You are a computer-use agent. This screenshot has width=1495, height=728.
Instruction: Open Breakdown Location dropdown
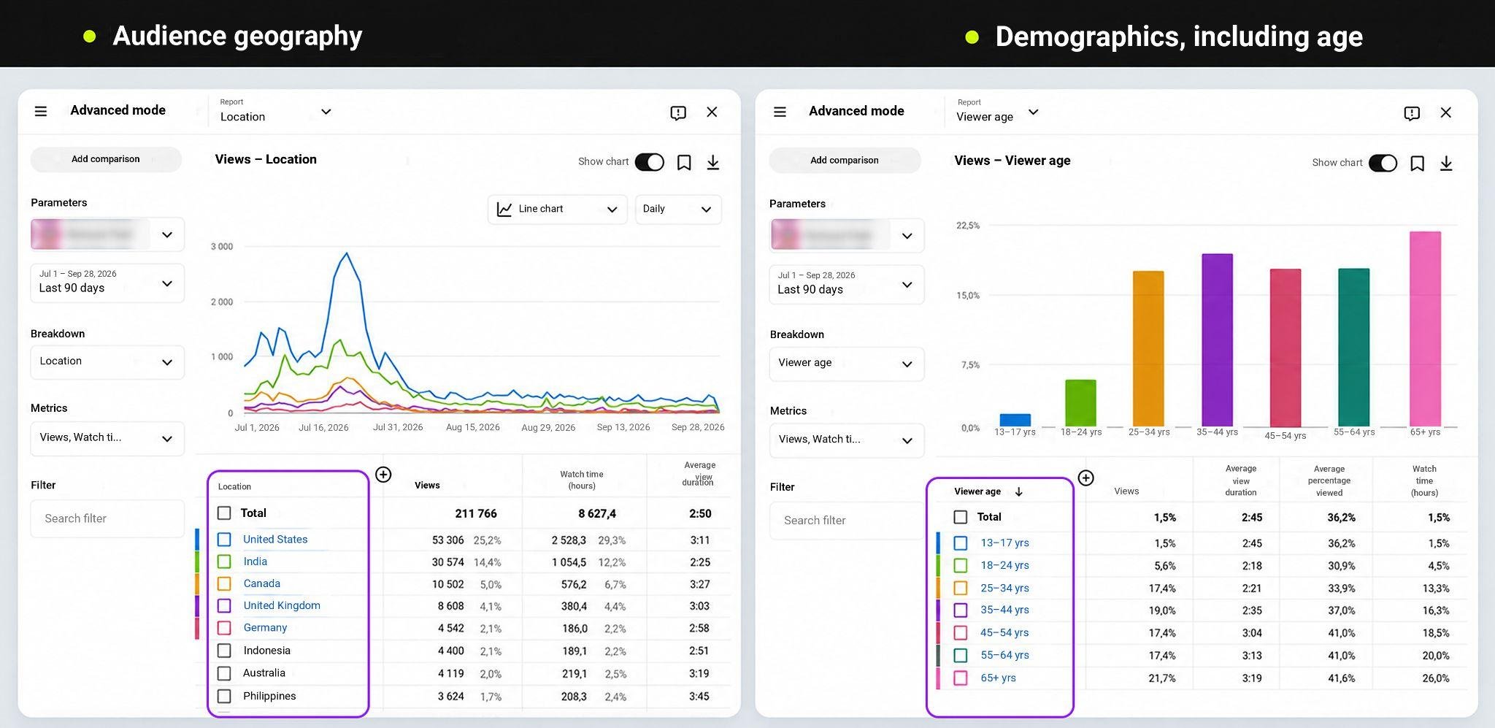tap(107, 362)
